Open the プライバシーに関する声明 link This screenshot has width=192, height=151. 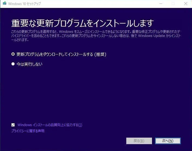[28, 131]
